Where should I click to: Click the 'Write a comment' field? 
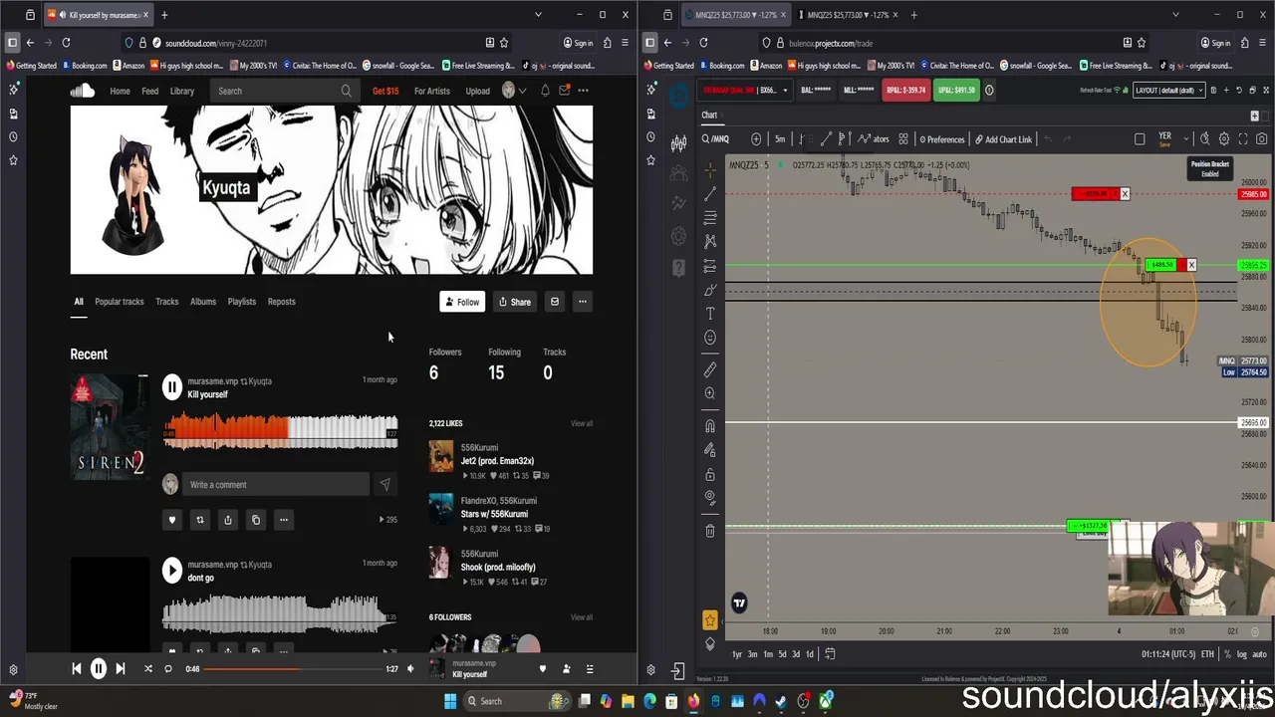click(275, 485)
